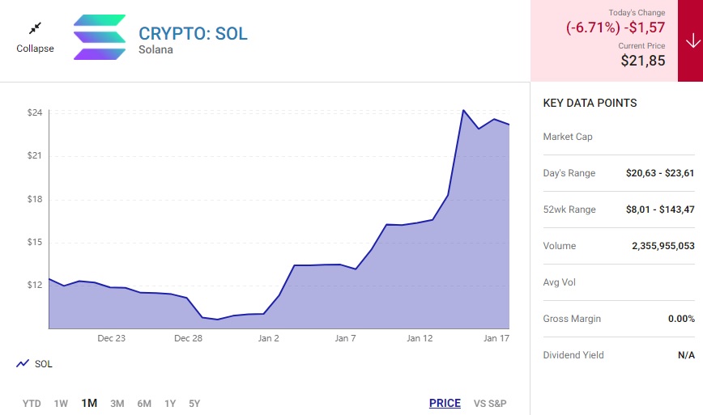Viewport: 703px width, 415px height.
Task: Click the Today's Change caption
Action: coord(637,12)
